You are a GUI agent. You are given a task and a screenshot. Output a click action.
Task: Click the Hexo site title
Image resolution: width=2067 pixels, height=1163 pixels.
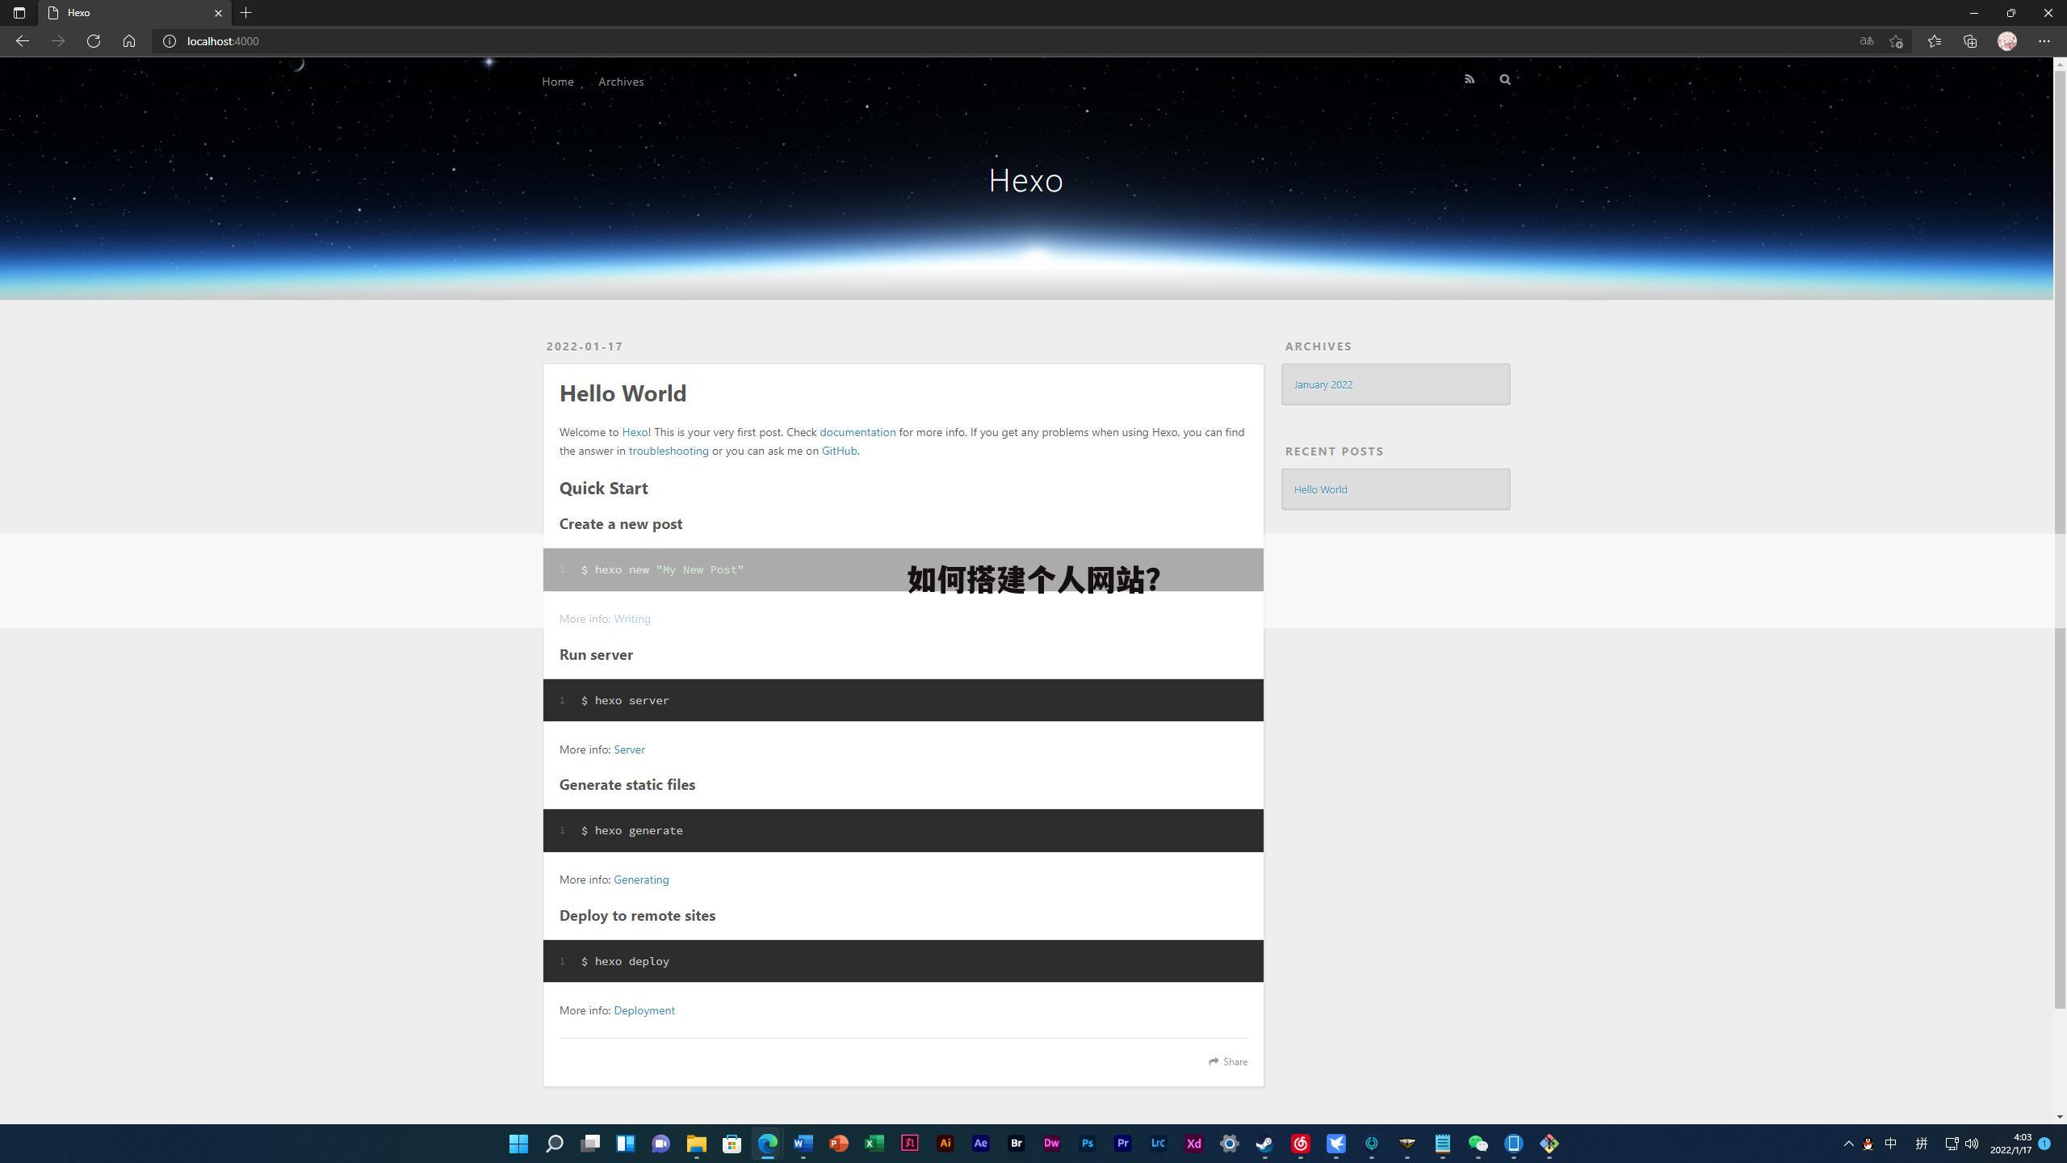click(1025, 180)
